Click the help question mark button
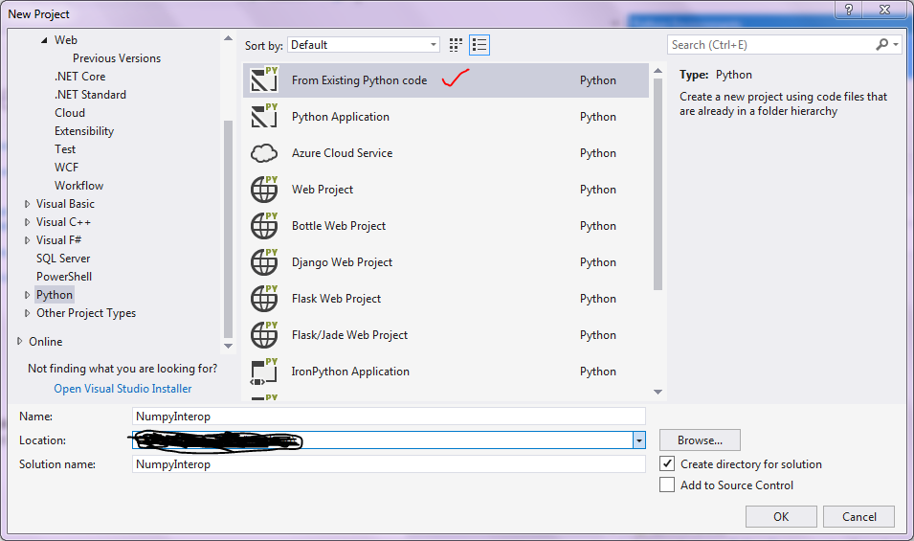 pyautogui.click(x=849, y=10)
